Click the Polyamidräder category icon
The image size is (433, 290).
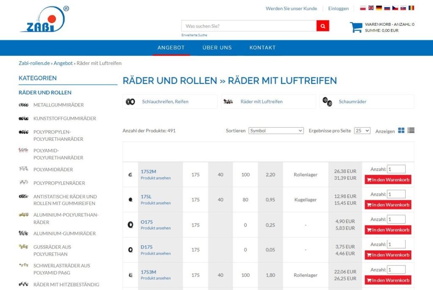[x=24, y=169]
